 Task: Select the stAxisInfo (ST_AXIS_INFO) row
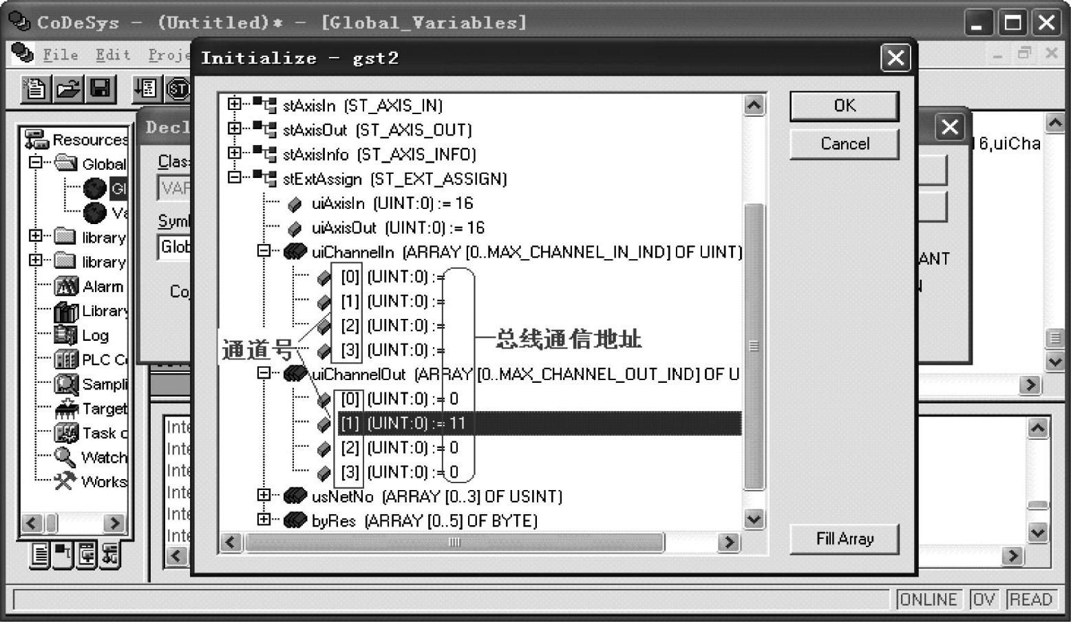point(379,154)
